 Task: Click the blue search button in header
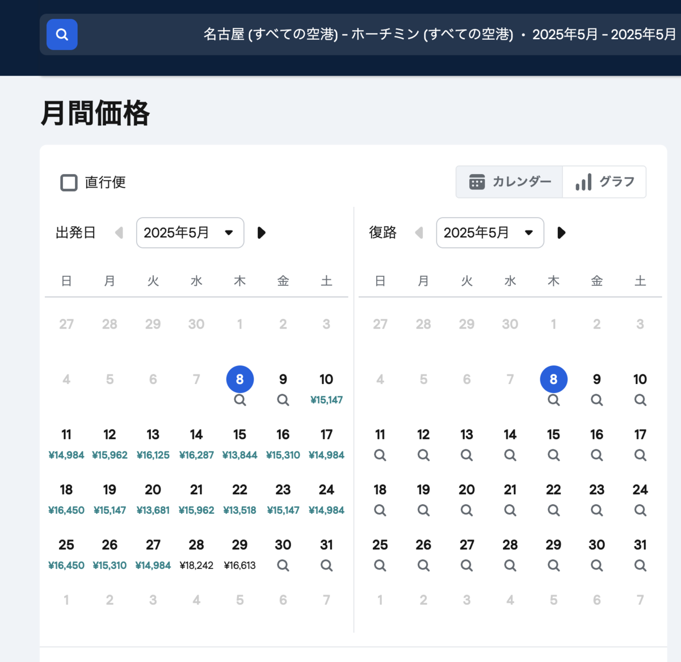pyautogui.click(x=62, y=35)
